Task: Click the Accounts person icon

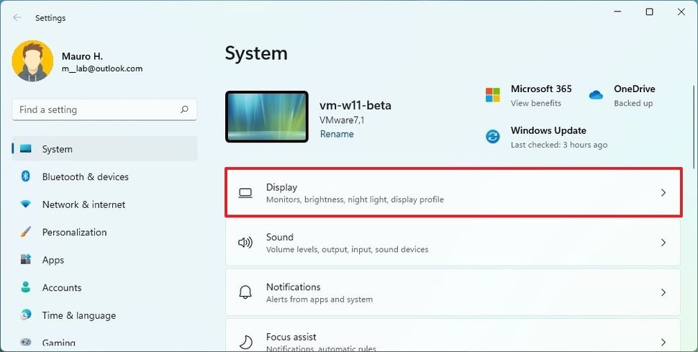Action: [26, 287]
